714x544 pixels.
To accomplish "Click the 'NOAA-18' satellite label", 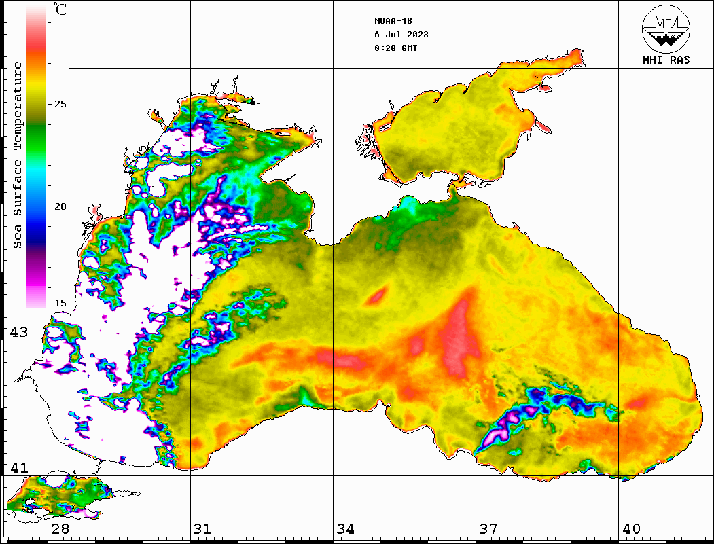I will click(393, 21).
